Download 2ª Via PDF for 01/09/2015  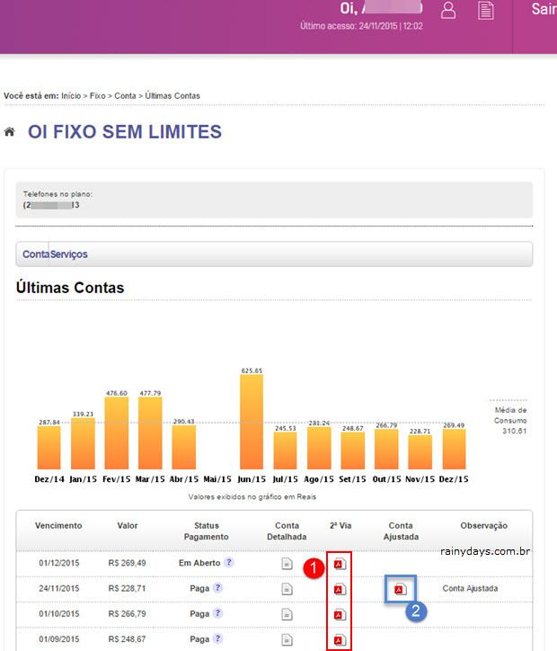point(340,640)
